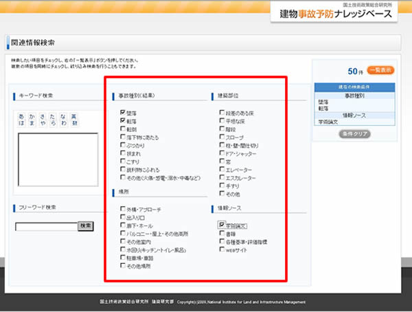Open the は kana keyword link
Image resolution: width=412 pixels, height=312 pixels.
click(21, 123)
